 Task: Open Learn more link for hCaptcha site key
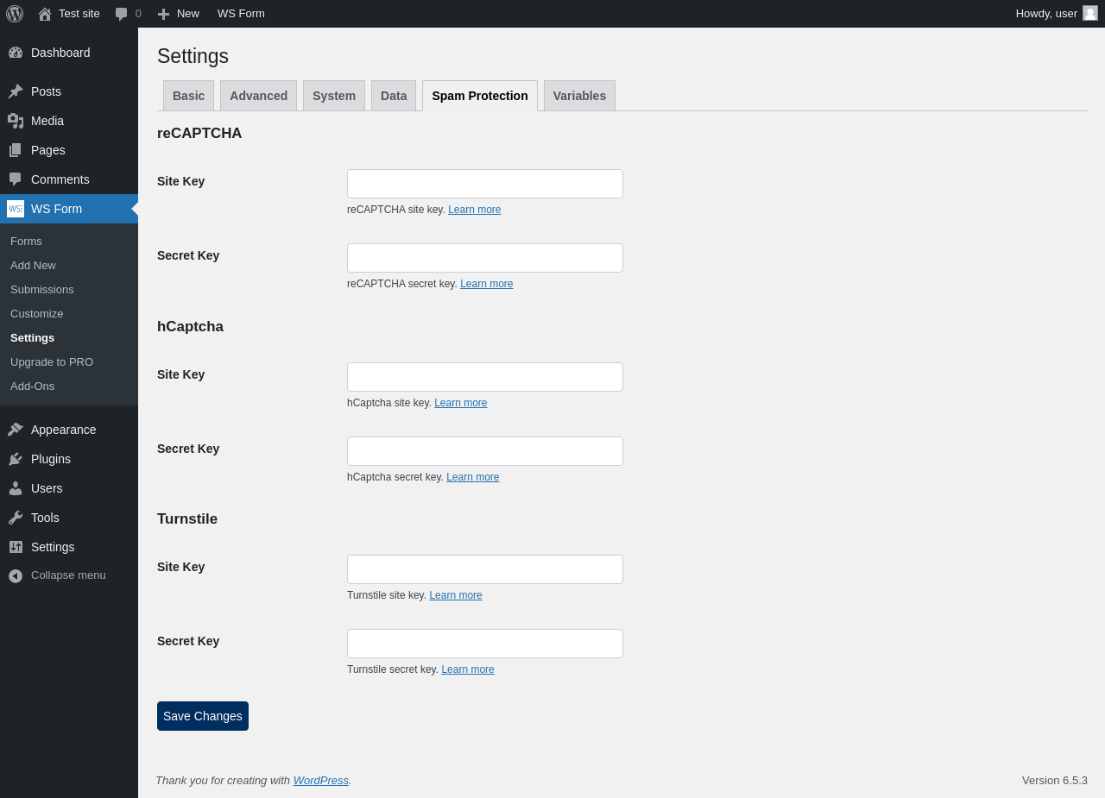coord(460,403)
